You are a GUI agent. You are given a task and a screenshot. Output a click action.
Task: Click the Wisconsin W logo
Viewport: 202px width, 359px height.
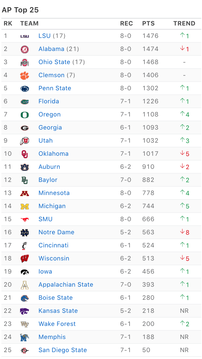[x=24, y=259]
